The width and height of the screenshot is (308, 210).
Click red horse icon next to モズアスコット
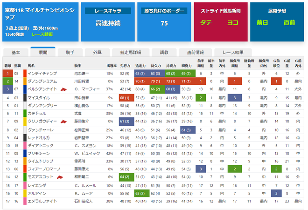[x=60, y=177]
